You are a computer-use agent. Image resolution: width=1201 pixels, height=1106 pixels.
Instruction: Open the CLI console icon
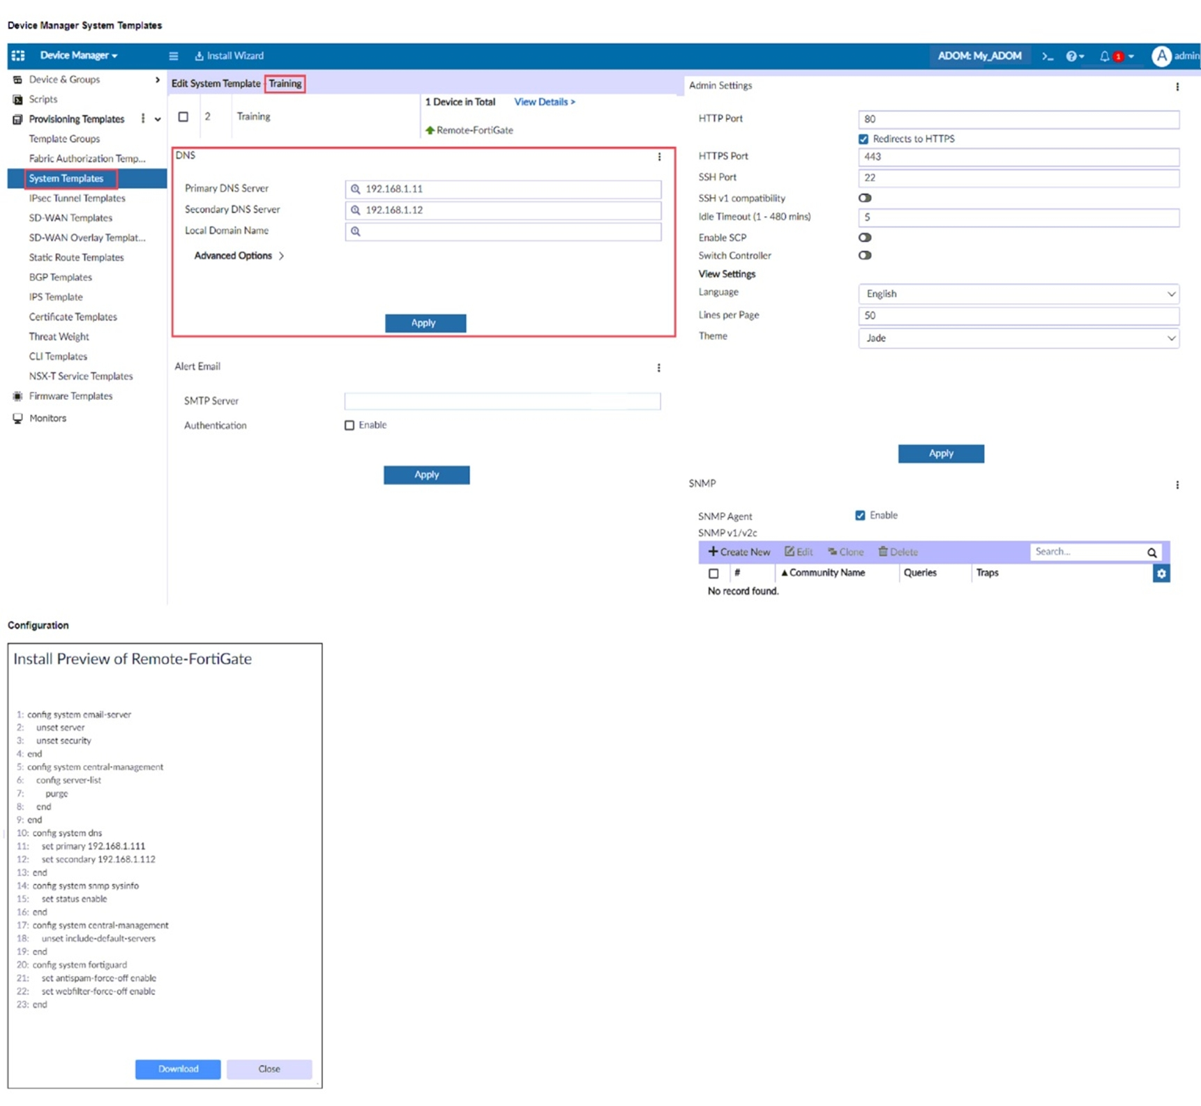(1047, 56)
